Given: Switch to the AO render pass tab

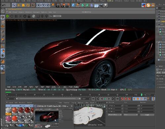Looking at the screenshot, I should pos(65,87).
